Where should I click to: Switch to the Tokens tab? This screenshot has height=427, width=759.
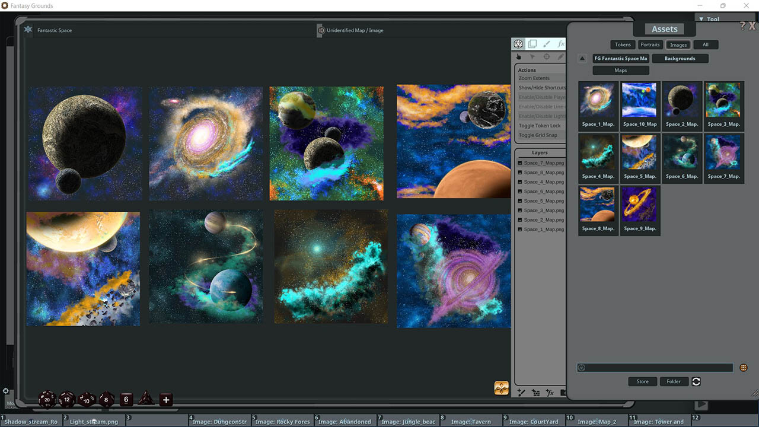[622, 44]
